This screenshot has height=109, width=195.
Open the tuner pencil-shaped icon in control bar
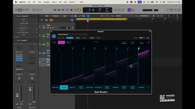point(119,10)
